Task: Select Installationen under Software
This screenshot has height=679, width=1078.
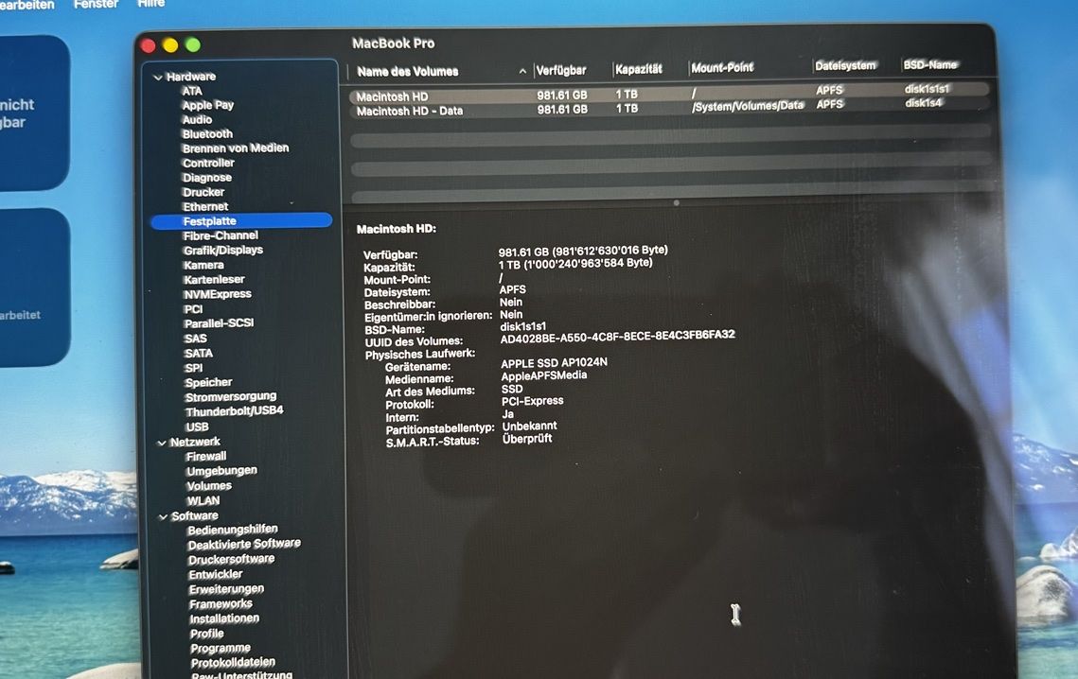Action: [224, 618]
